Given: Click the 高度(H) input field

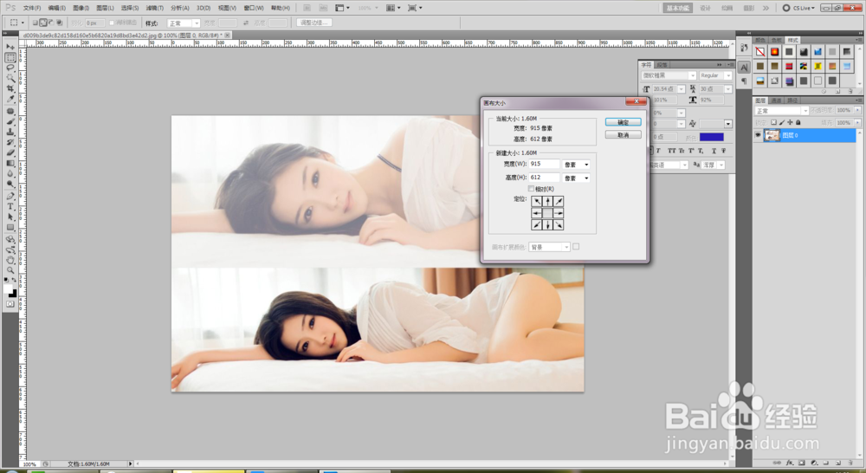Looking at the screenshot, I should [x=544, y=178].
